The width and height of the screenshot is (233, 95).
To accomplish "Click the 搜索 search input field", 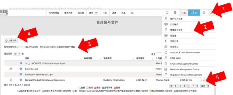I will tap(159, 54).
